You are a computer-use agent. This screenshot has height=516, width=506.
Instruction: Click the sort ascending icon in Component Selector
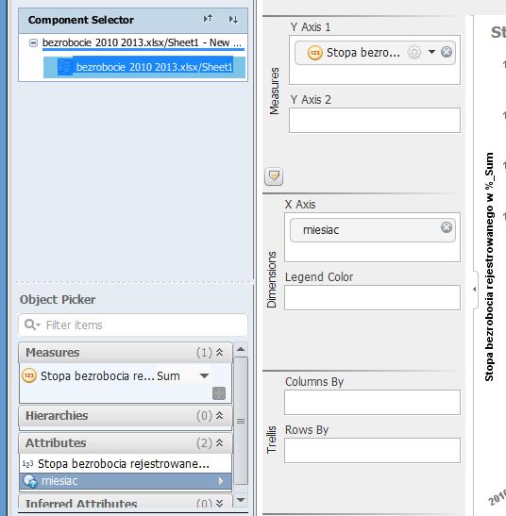pos(208,19)
